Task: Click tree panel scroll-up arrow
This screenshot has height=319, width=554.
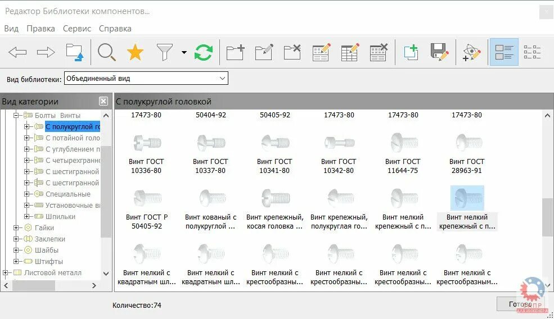Action: (106, 115)
